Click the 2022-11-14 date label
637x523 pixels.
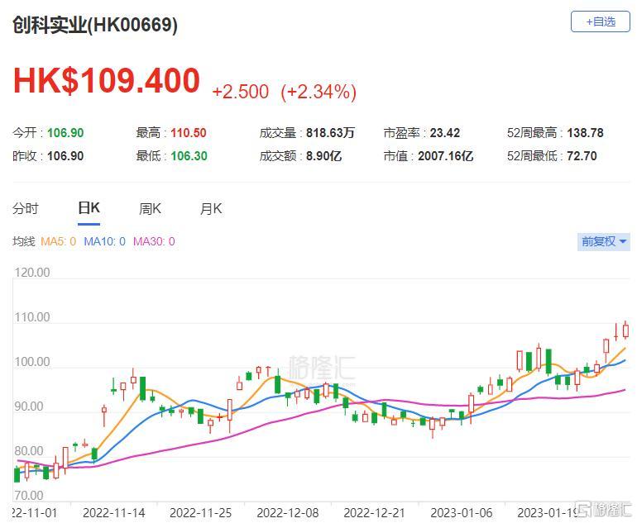coord(114,513)
